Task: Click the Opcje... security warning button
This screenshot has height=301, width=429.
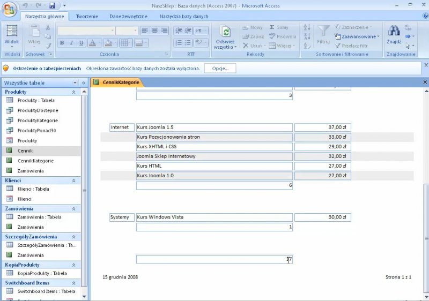Action: (220, 69)
